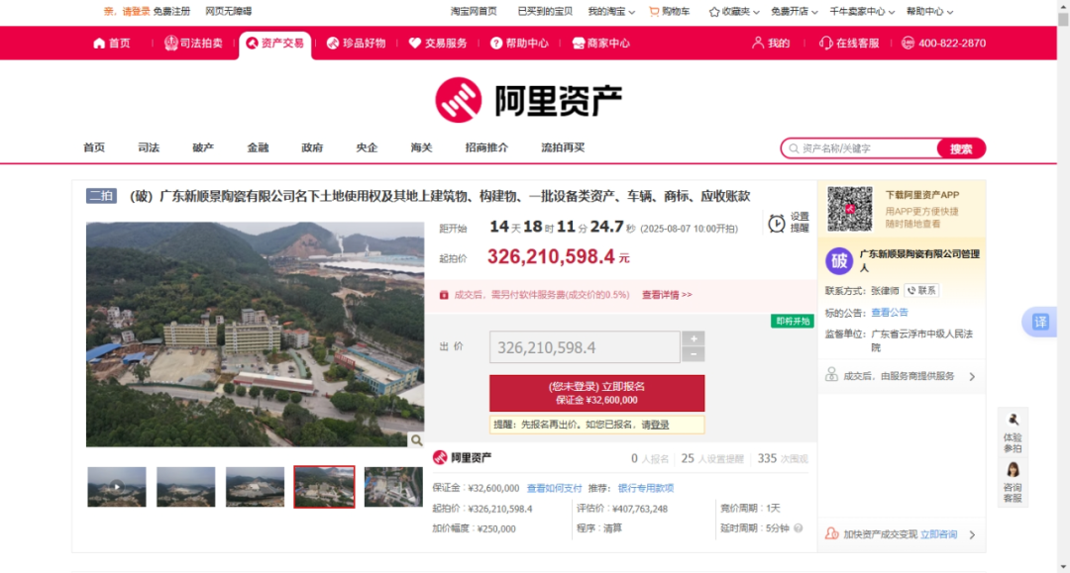
Task: Open 珍品好物 tab
Action: 357,43
